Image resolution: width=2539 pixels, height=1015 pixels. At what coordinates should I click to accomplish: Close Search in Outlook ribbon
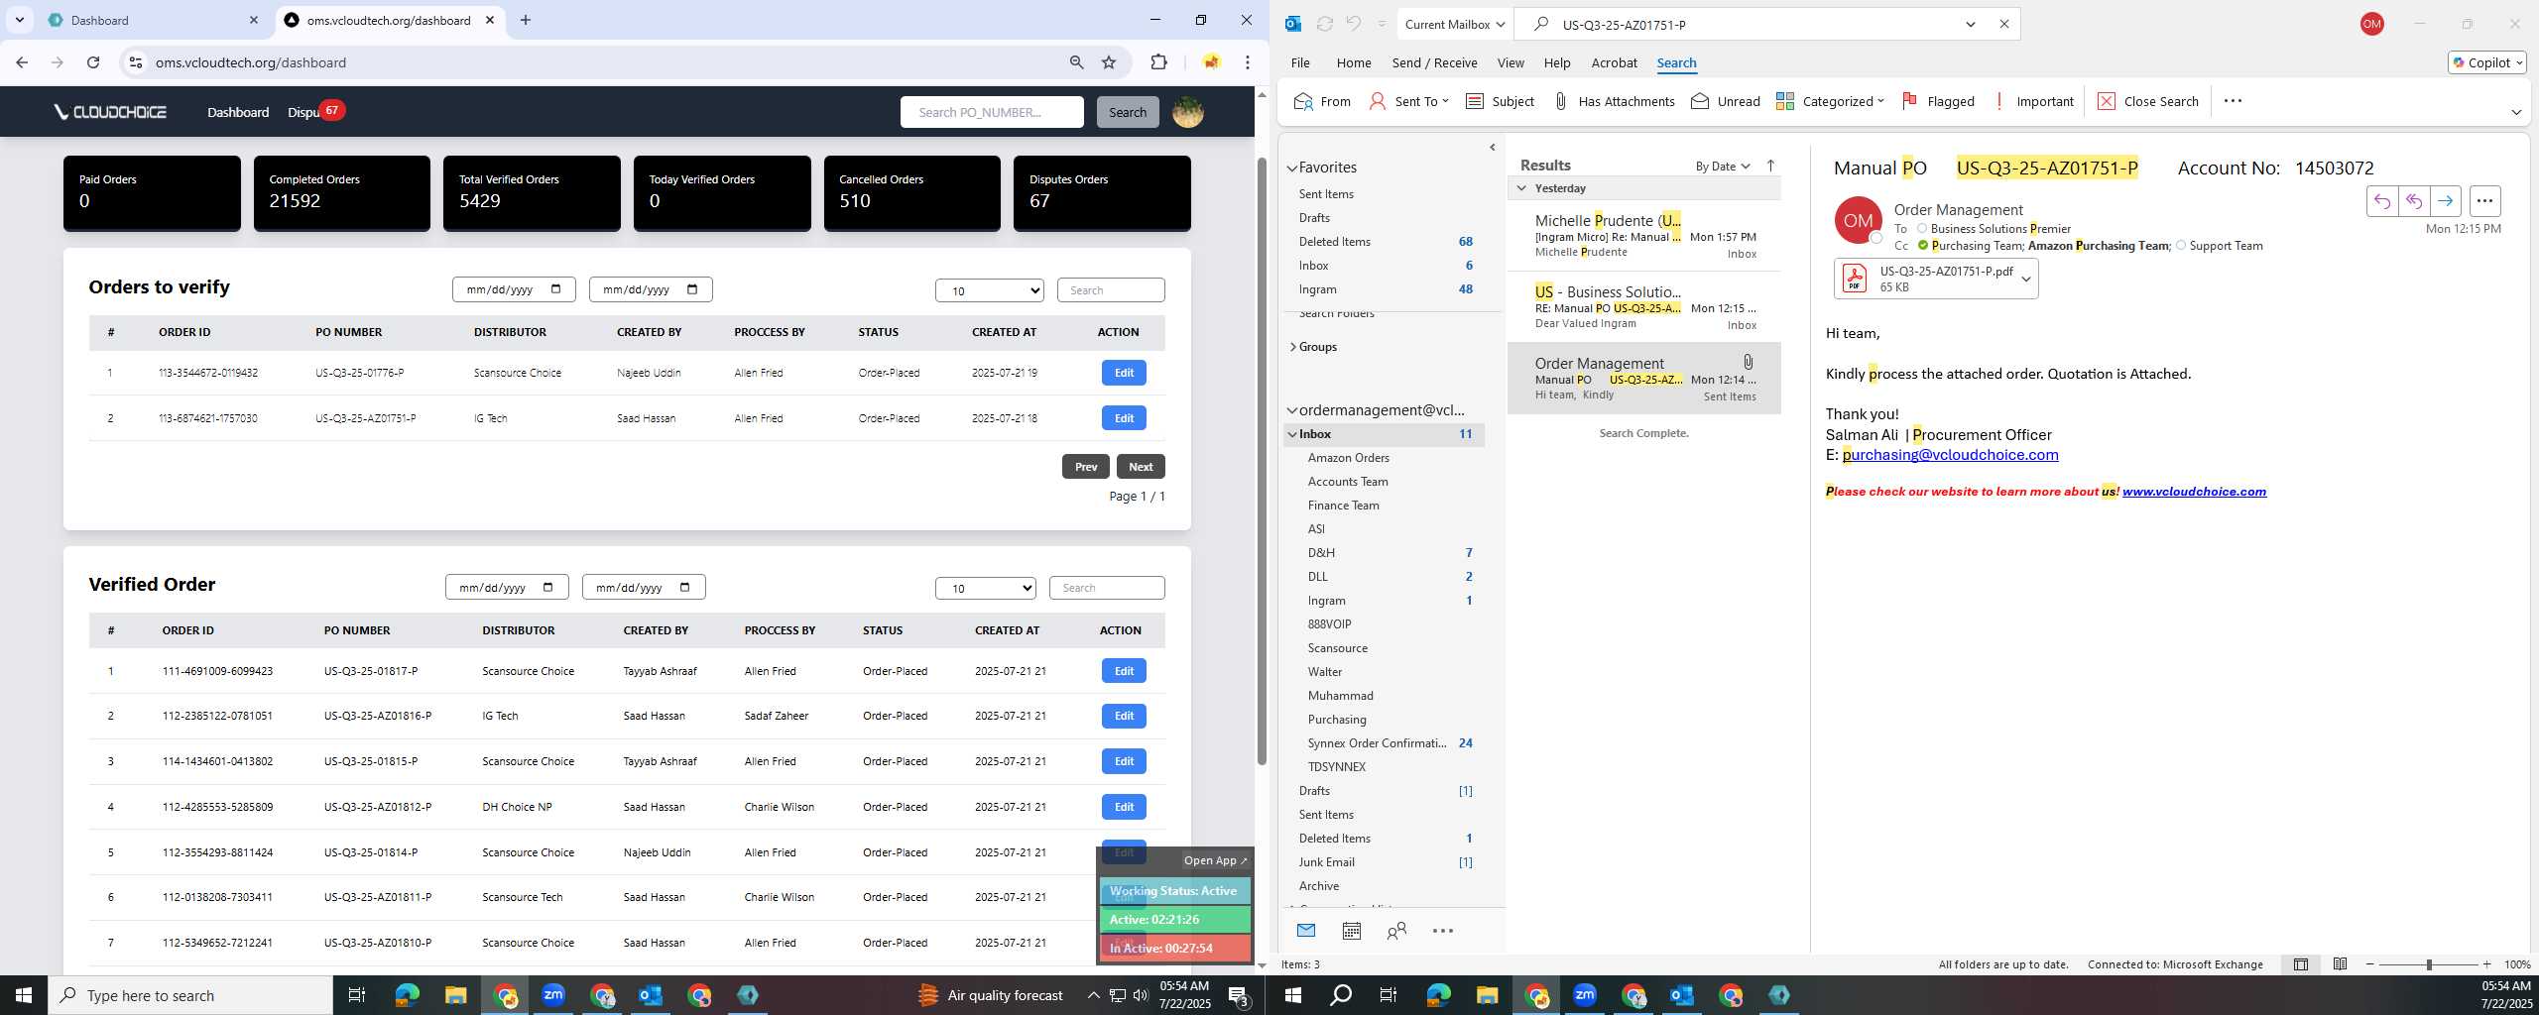pos(2148,101)
